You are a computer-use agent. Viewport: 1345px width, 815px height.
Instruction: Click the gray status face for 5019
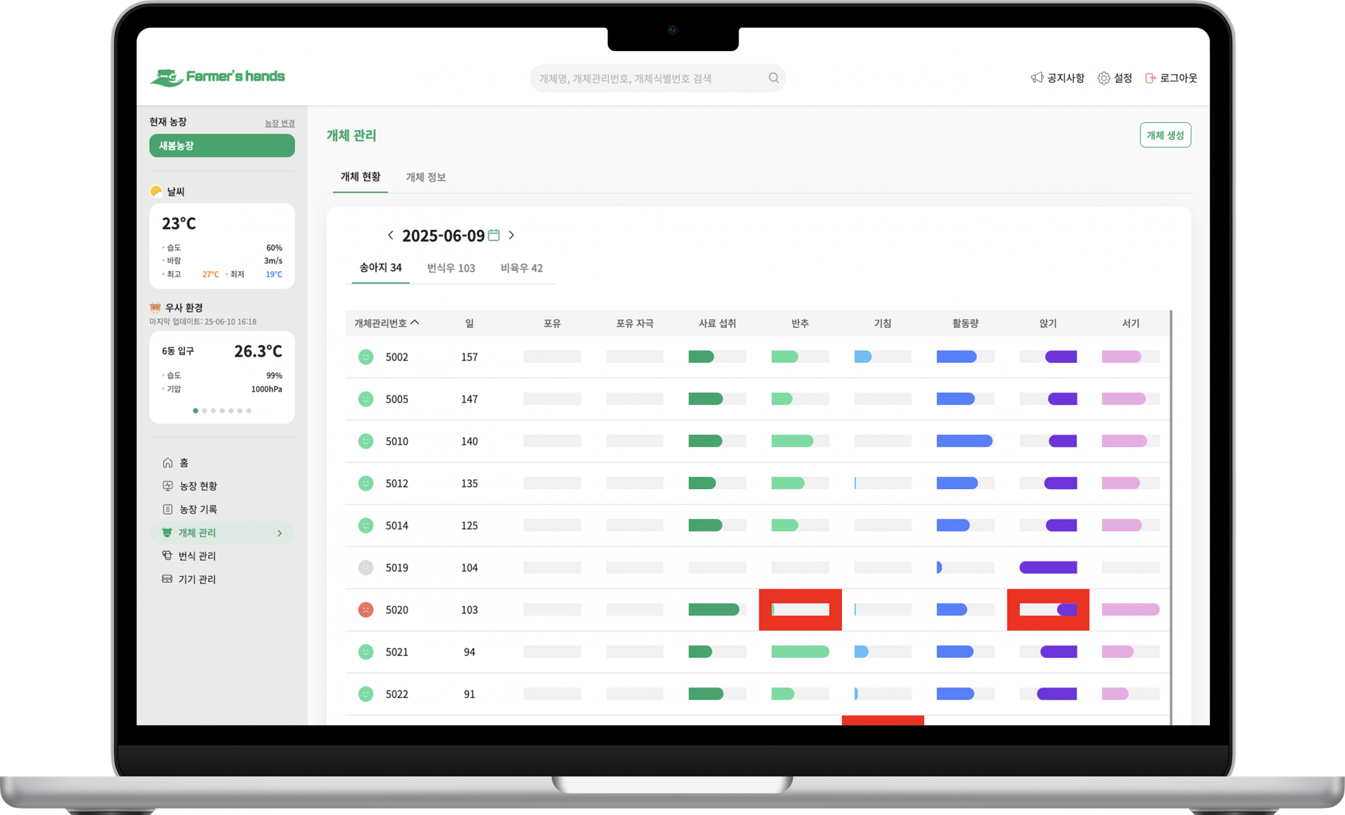pyautogui.click(x=366, y=568)
